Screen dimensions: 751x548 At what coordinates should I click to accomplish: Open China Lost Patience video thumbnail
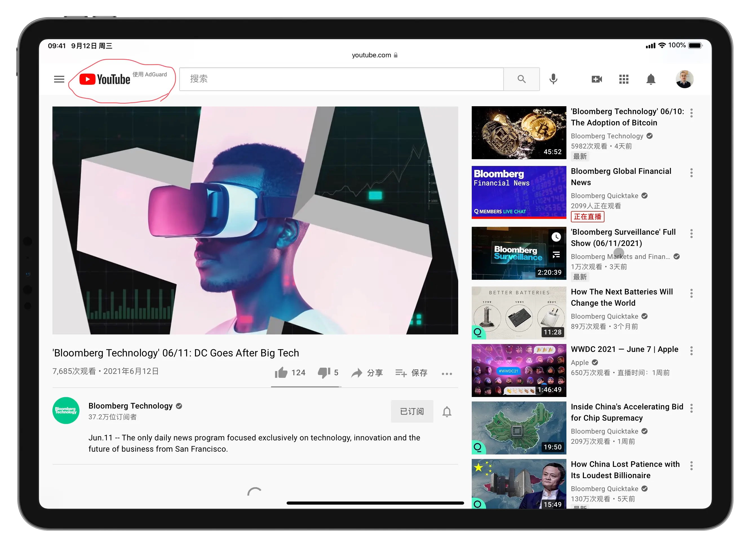(519, 484)
